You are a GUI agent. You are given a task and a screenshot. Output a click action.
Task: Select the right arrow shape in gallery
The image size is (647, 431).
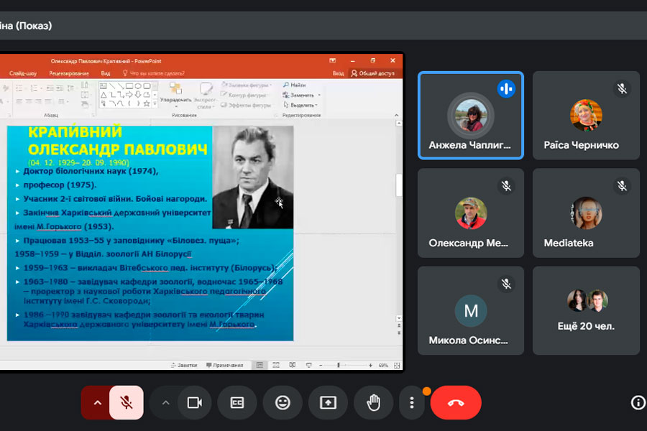[x=129, y=95]
